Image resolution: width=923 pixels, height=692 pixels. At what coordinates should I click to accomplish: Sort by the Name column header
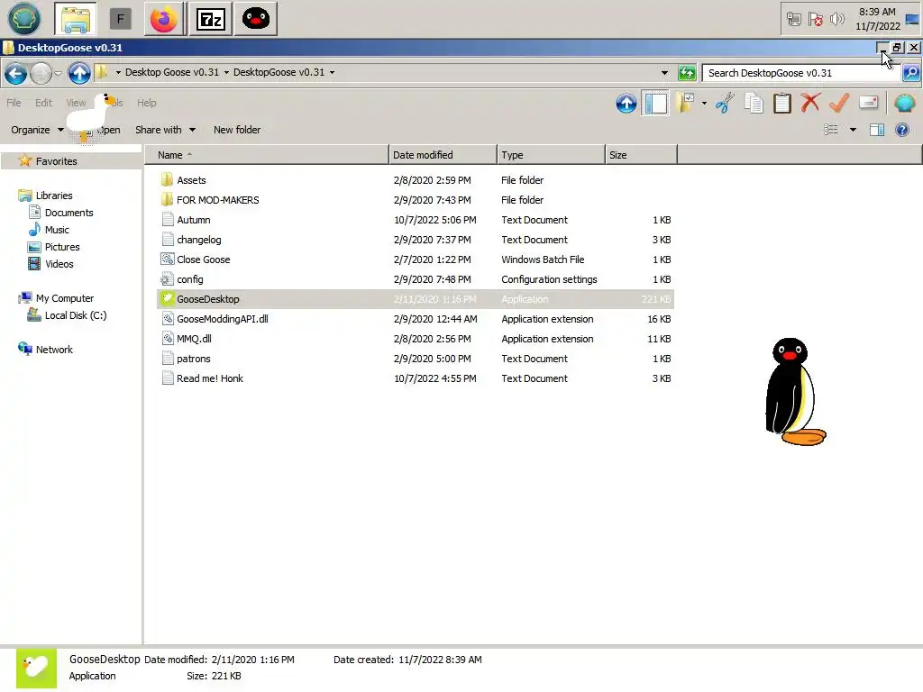coord(267,155)
